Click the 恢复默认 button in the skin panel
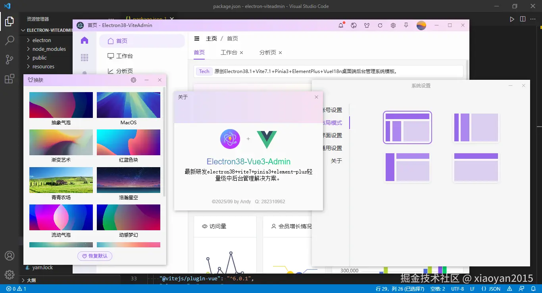Viewport: 542px width, 293px height. 95,256
